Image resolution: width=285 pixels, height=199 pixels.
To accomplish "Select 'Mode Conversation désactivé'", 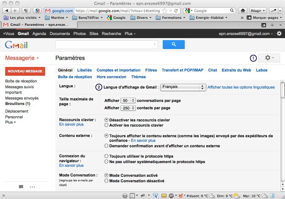I will [x=106, y=181].
